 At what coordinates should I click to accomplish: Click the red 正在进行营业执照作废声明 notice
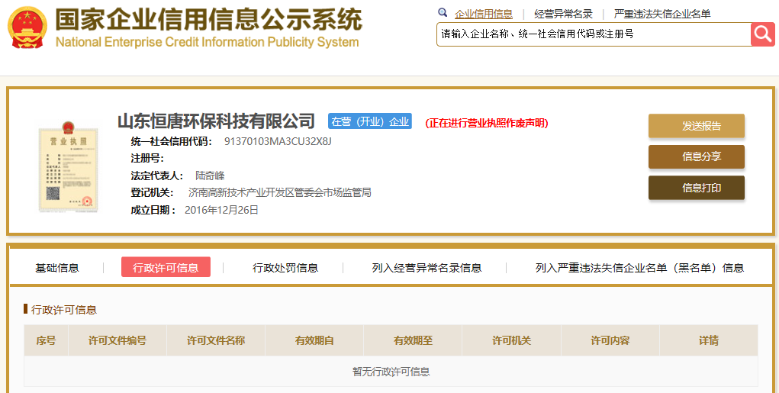pyautogui.click(x=486, y=123)
